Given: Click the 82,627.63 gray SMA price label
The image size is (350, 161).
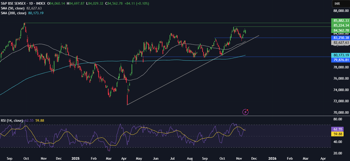Looking at the screenshot, I should click(x=341, y=43).
